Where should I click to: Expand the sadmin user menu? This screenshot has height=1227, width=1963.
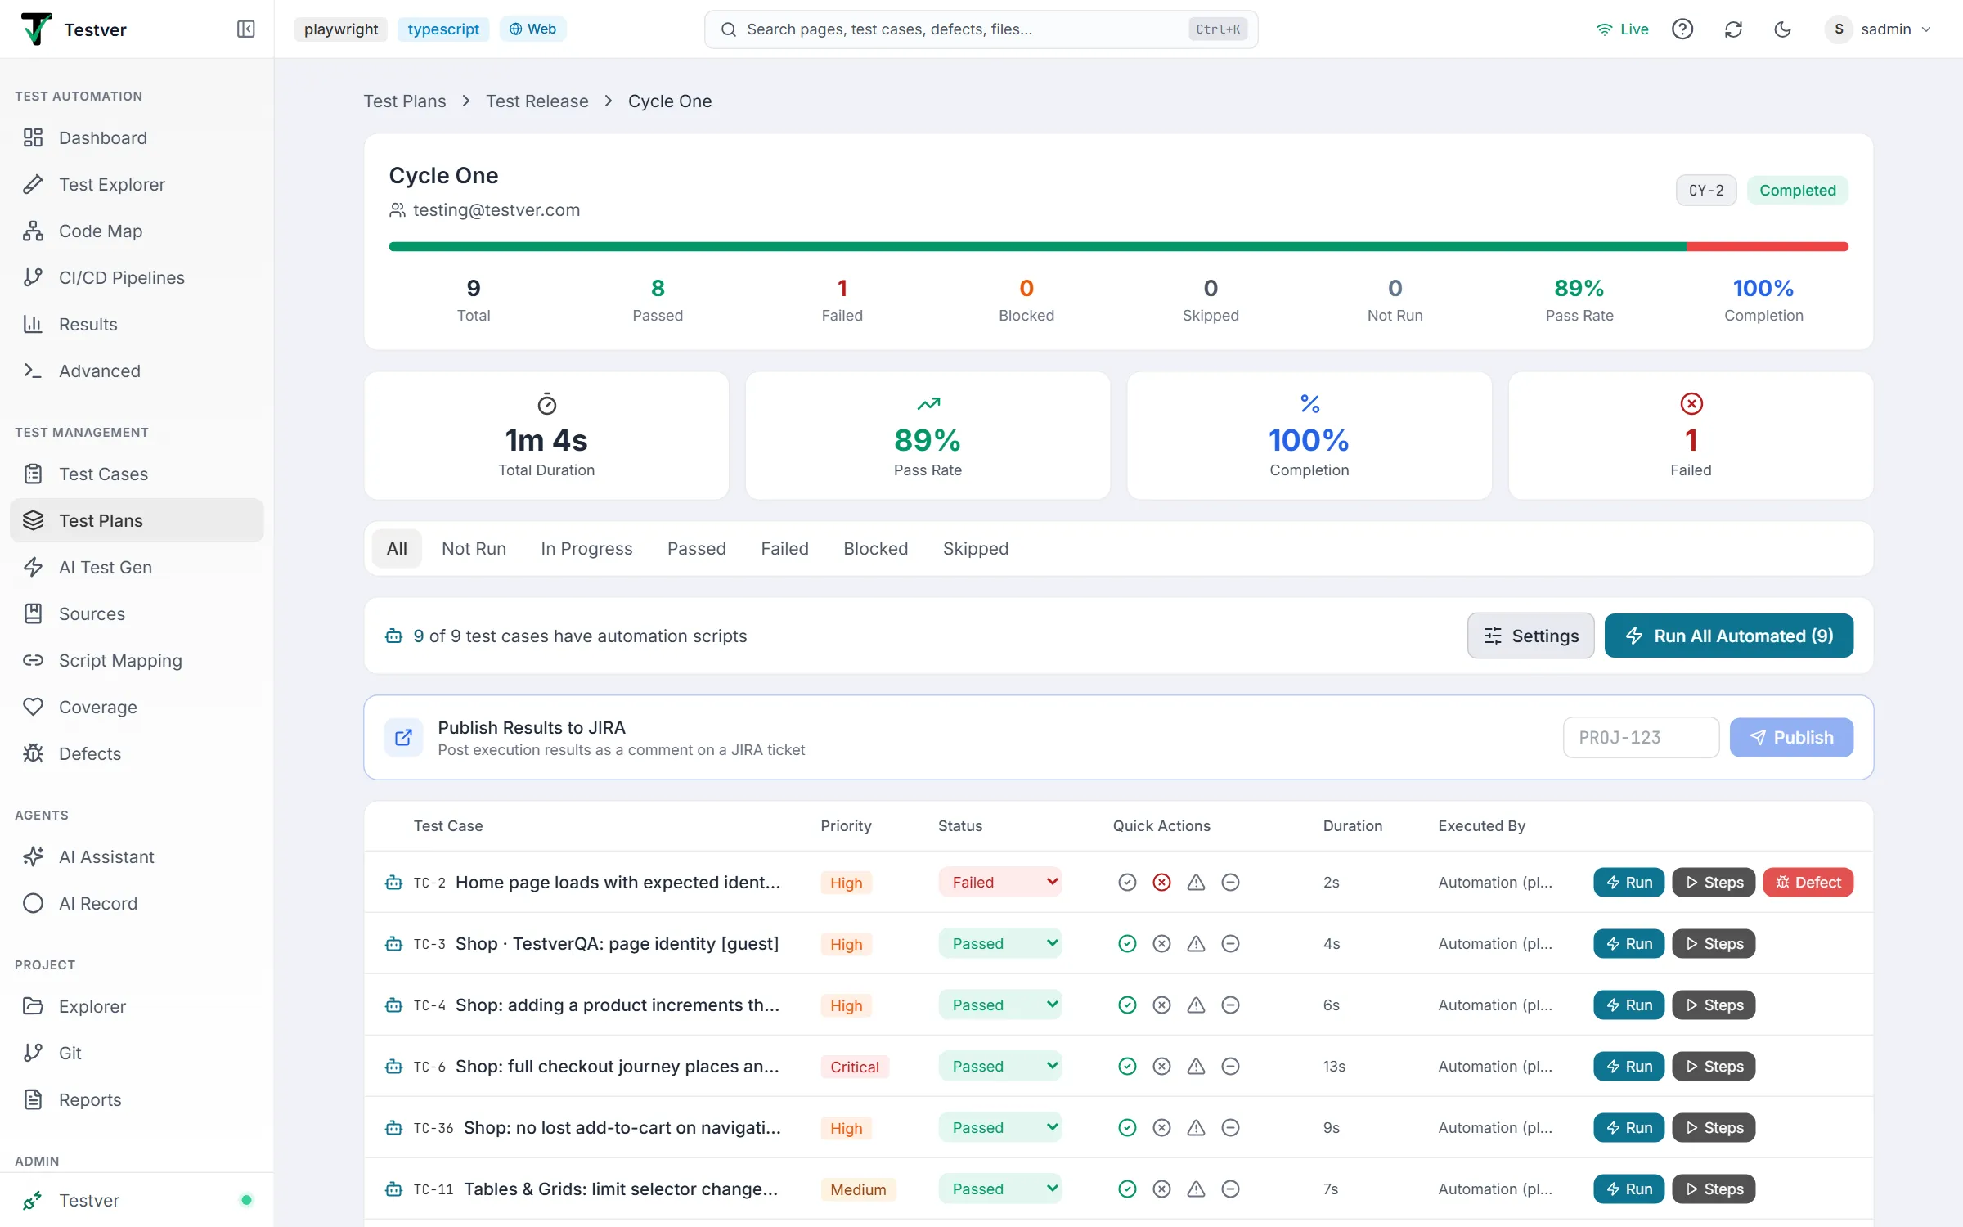click(1879, 29)
